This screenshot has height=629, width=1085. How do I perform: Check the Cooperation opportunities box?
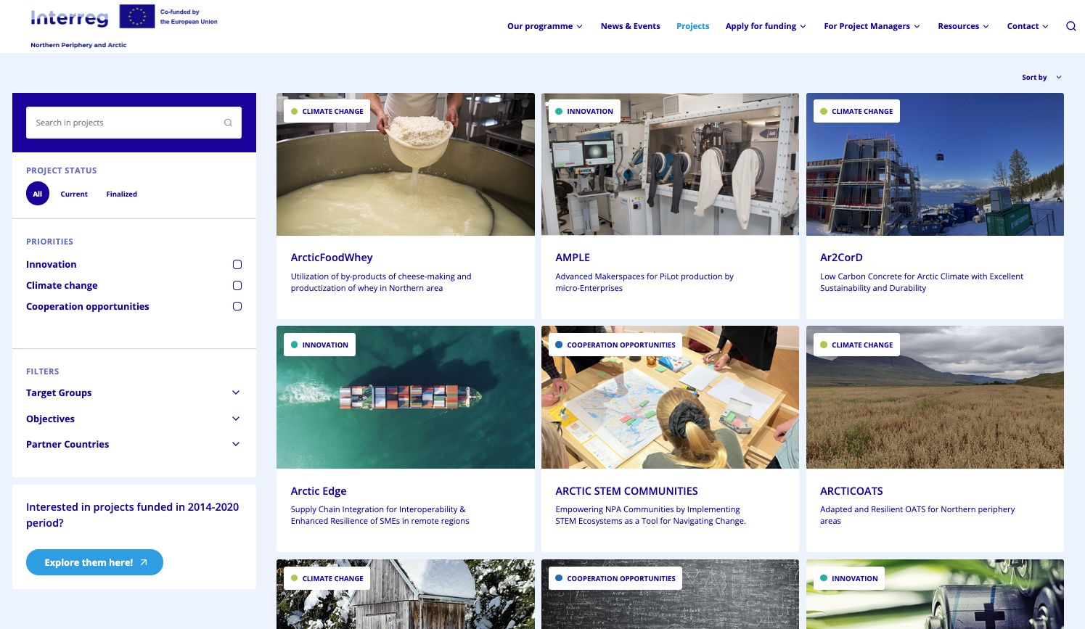click(x=237, y=306)
